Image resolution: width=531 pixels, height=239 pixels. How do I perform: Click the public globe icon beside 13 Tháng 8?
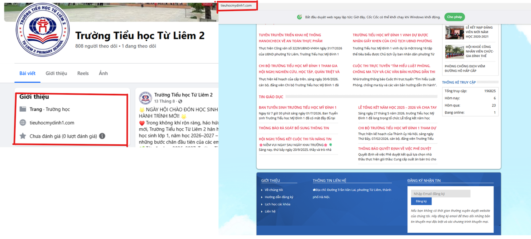coord(180,101)
